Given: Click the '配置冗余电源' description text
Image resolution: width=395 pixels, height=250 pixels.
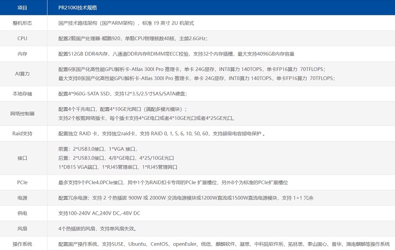Looking at the screenshot, I should click(186, 198).
